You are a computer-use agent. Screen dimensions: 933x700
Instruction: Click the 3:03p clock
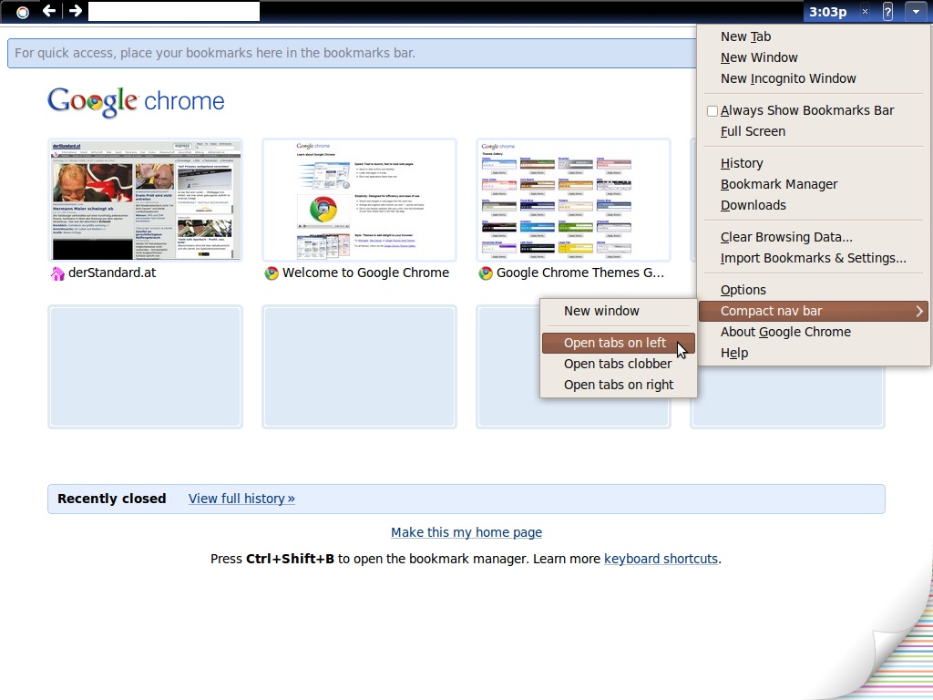pyautogui.click(x=827, y=12)
